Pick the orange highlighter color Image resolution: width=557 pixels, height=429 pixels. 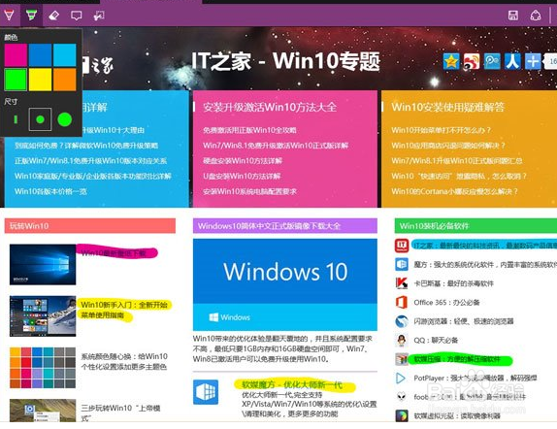65,80
